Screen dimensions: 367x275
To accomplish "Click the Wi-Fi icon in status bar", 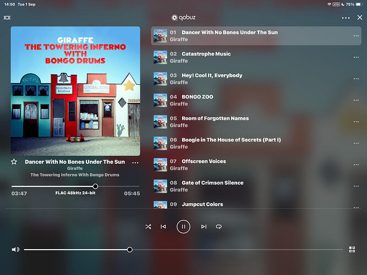I will pyautogui.click(x=329, y=4).
